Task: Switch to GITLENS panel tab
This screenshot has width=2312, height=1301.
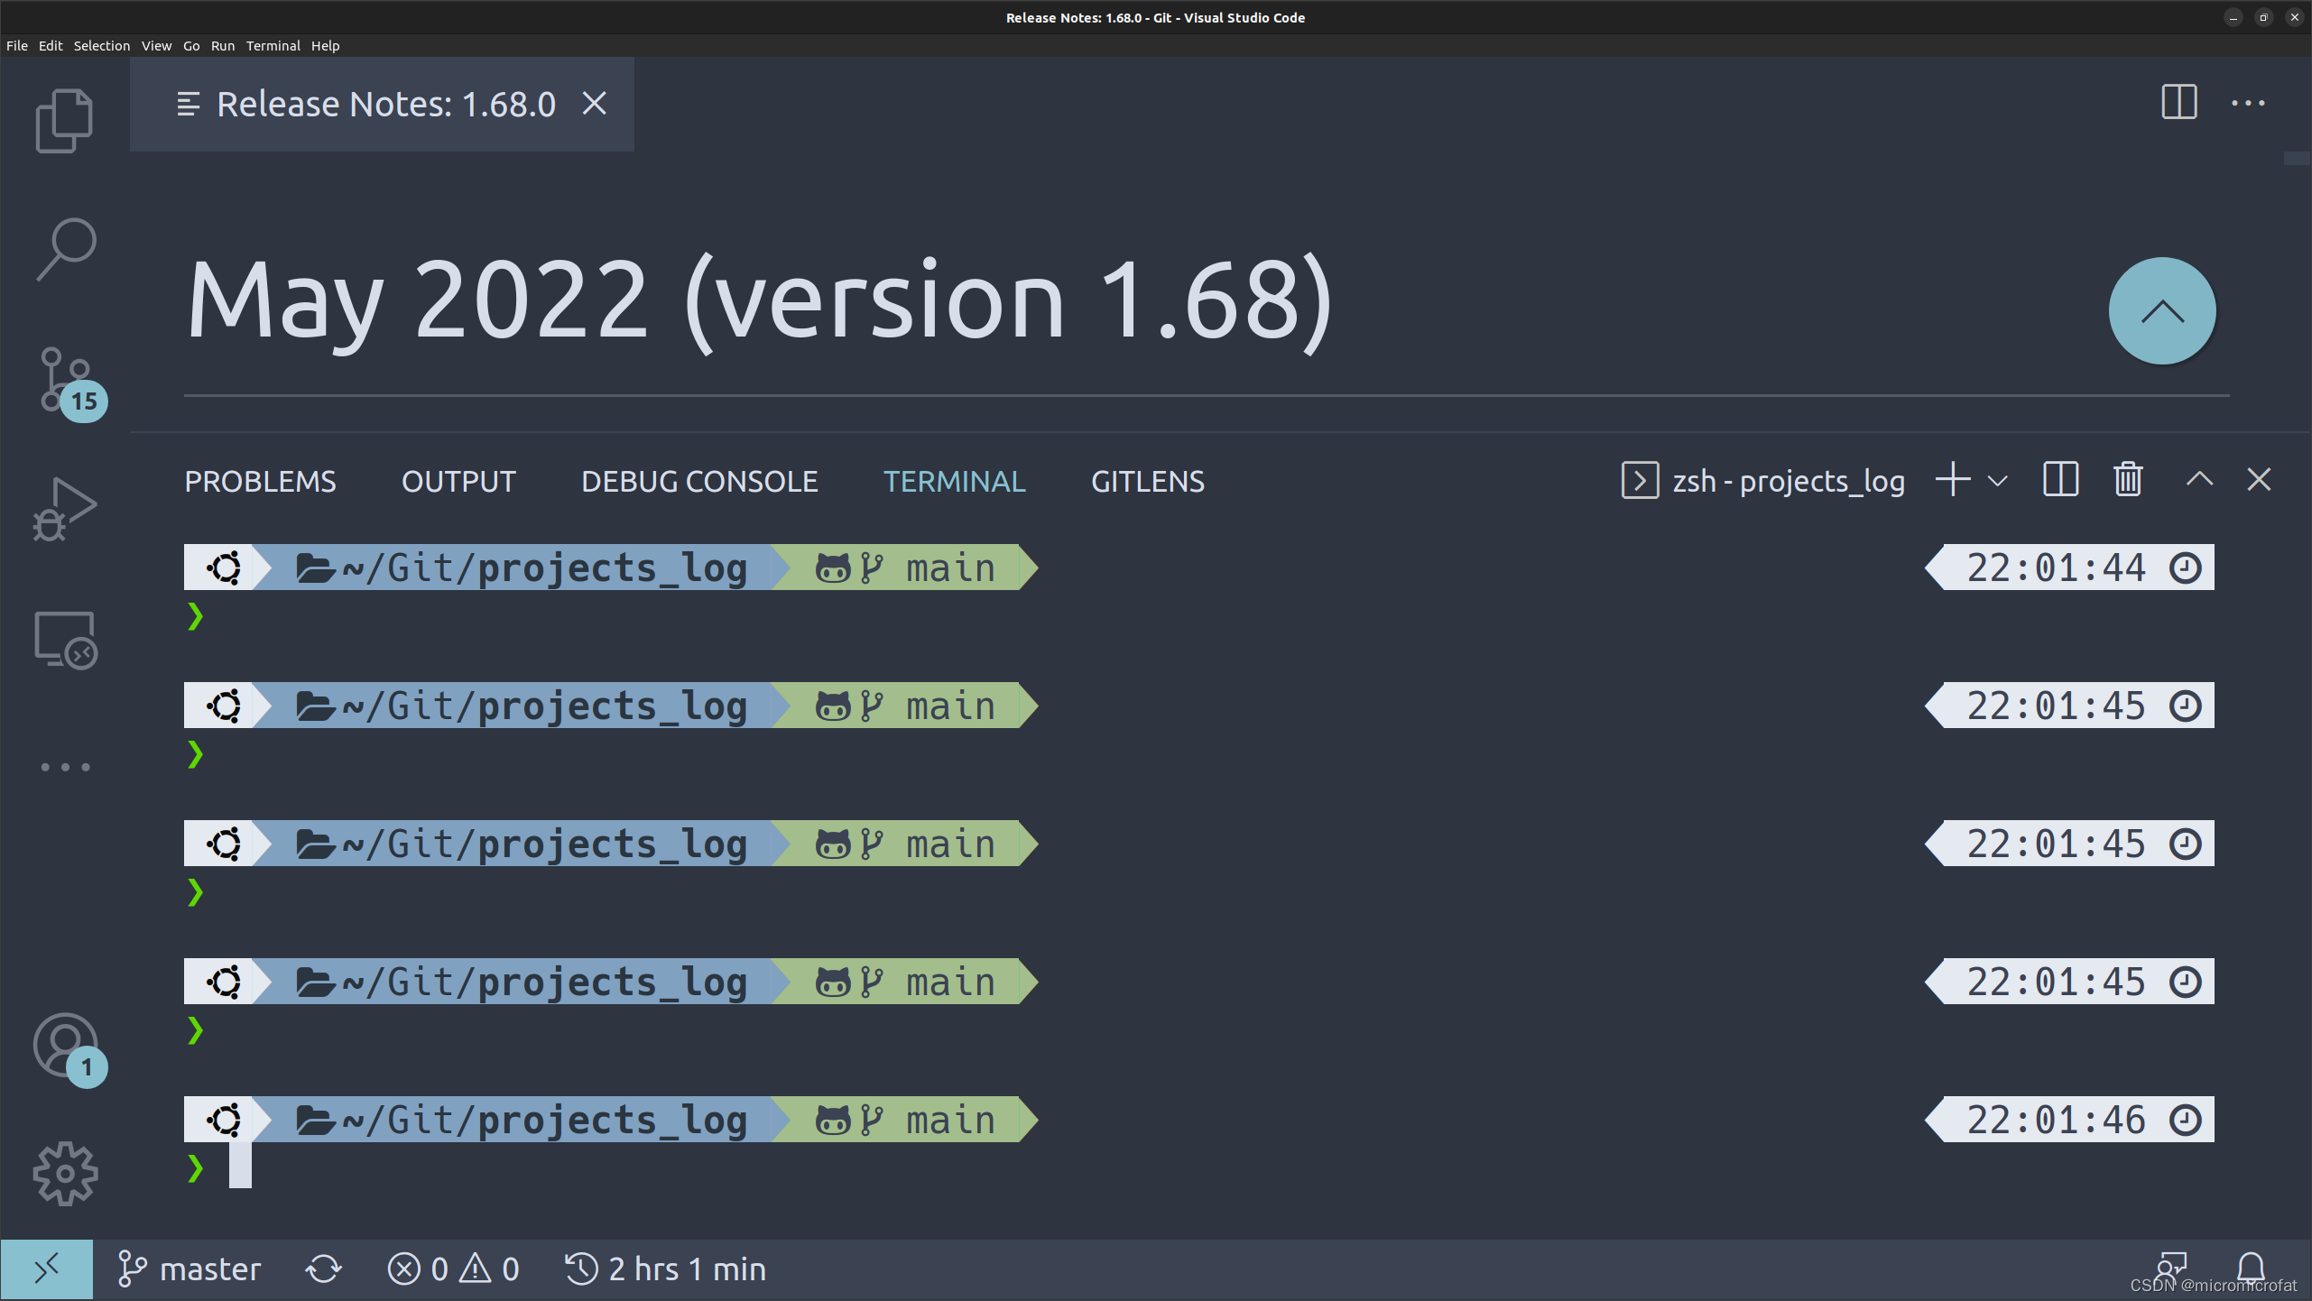Action: click(1148, 482)
